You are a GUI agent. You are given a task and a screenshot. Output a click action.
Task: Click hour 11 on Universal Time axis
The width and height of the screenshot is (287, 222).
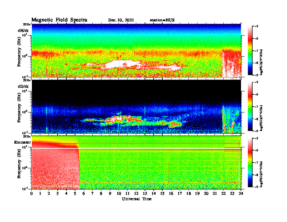(x=128, y=193)
